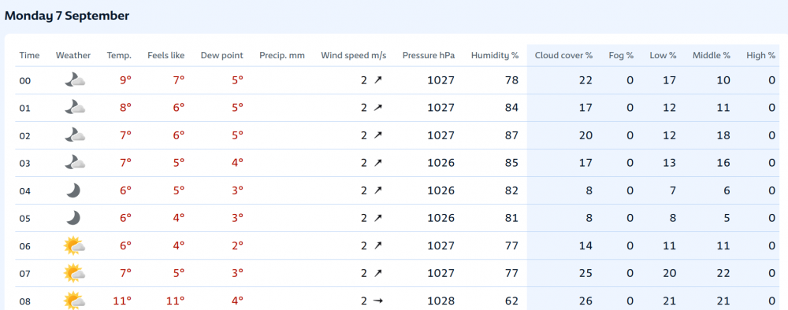The width and height of the screenshot is (788, 310).
Task: Click the 1026 pressure value at 04
Action: point(440,190)
